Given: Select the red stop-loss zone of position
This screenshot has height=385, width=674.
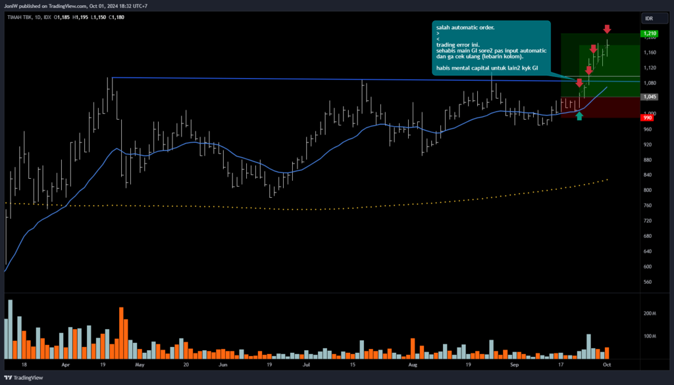Looking at the screenshot, I should click(600, 108).
